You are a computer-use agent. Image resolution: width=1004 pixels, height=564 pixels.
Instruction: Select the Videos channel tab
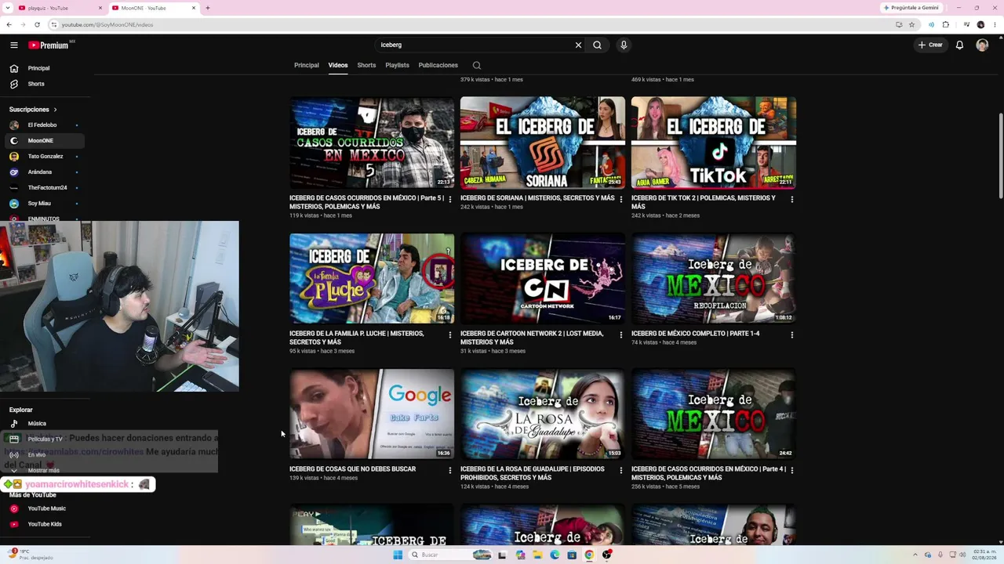click(338, 65)
